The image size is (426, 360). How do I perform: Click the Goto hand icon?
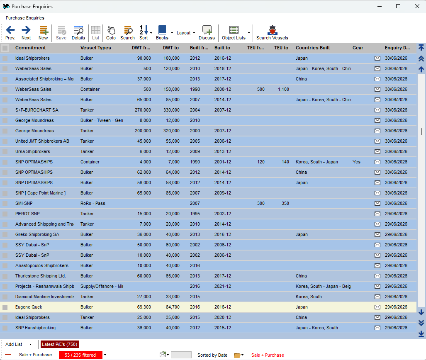pyautogui.click(x=111, y=33)
